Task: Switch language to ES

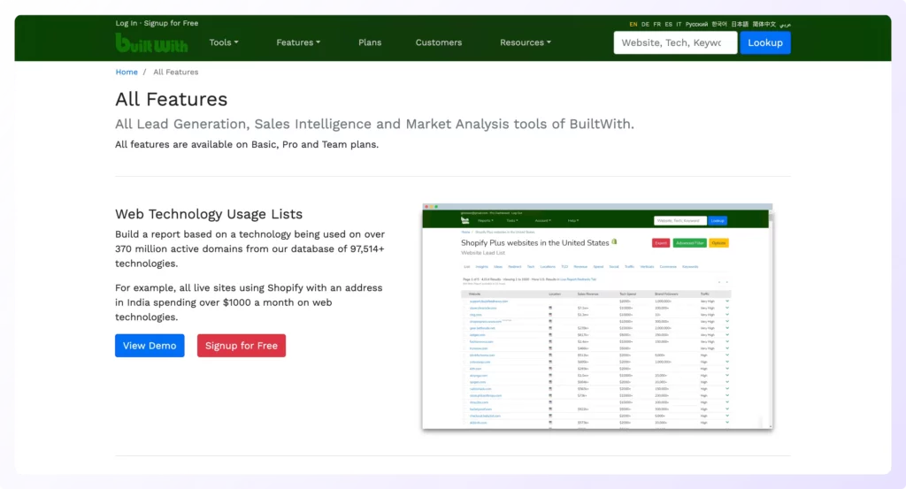Action: (x=669, y=24)
